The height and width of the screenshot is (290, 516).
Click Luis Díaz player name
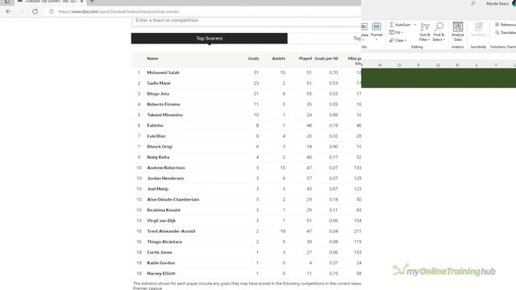pos(156,136)
